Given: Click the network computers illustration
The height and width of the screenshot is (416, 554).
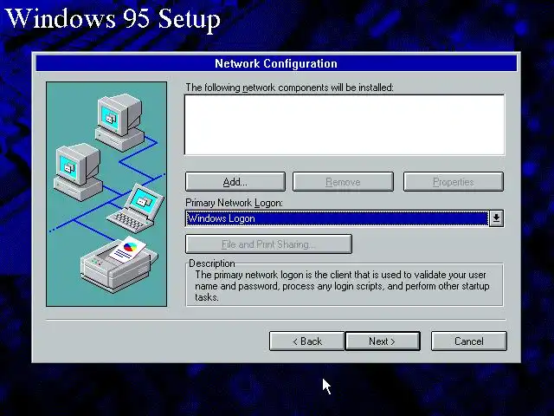Looking at the screenshot, I should (x=106, y=194).
